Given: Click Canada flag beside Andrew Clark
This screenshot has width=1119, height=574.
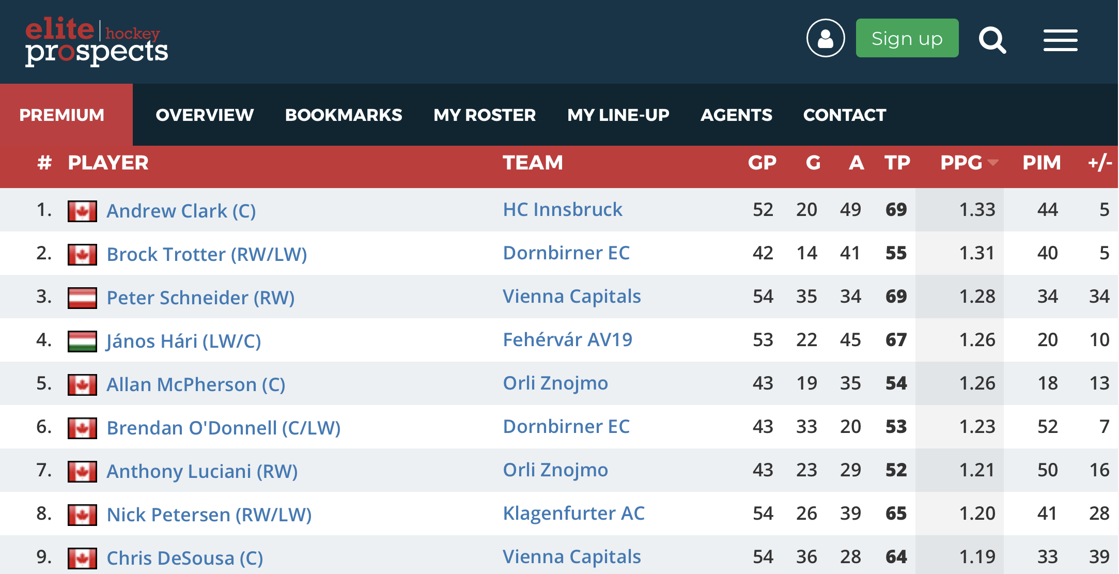Looking at the screenshot, I should tap(82, 211).
